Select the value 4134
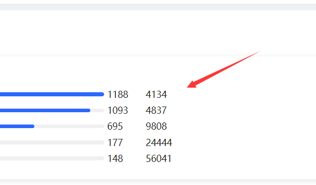This screenshot has height=185, width=316. point(156,94)
